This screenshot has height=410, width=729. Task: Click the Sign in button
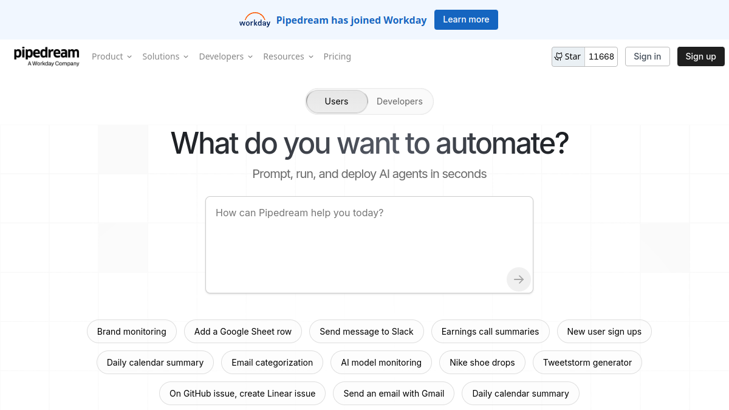pyautogui.click(x=647, y=56)
